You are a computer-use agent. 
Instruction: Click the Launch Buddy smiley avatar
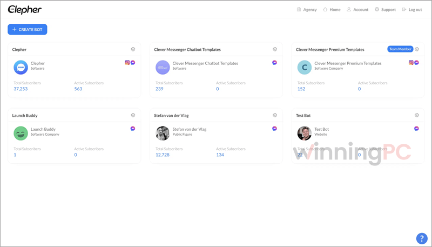[21, 133]
